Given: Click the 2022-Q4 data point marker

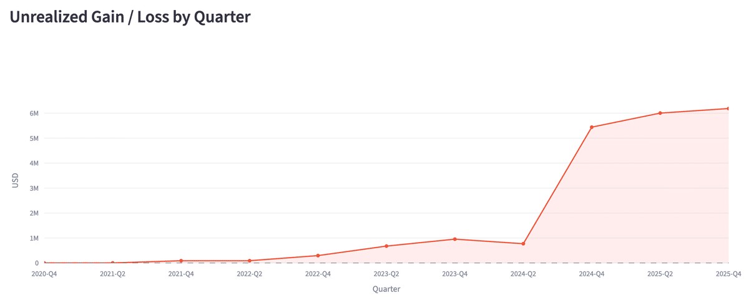Looking at the screenshot, I should pyautogui.click(x=318, y=256).
